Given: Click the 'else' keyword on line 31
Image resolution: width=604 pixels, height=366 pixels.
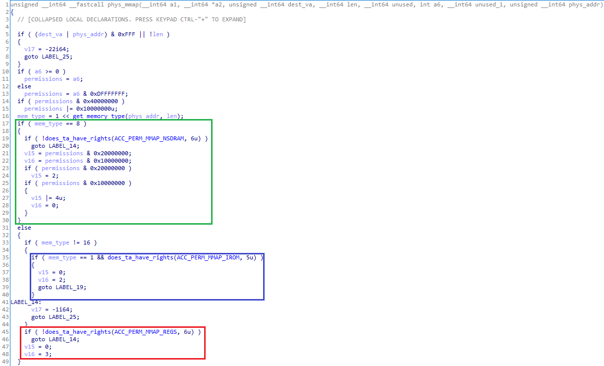Looking at the screenshot, I should 24,228.
